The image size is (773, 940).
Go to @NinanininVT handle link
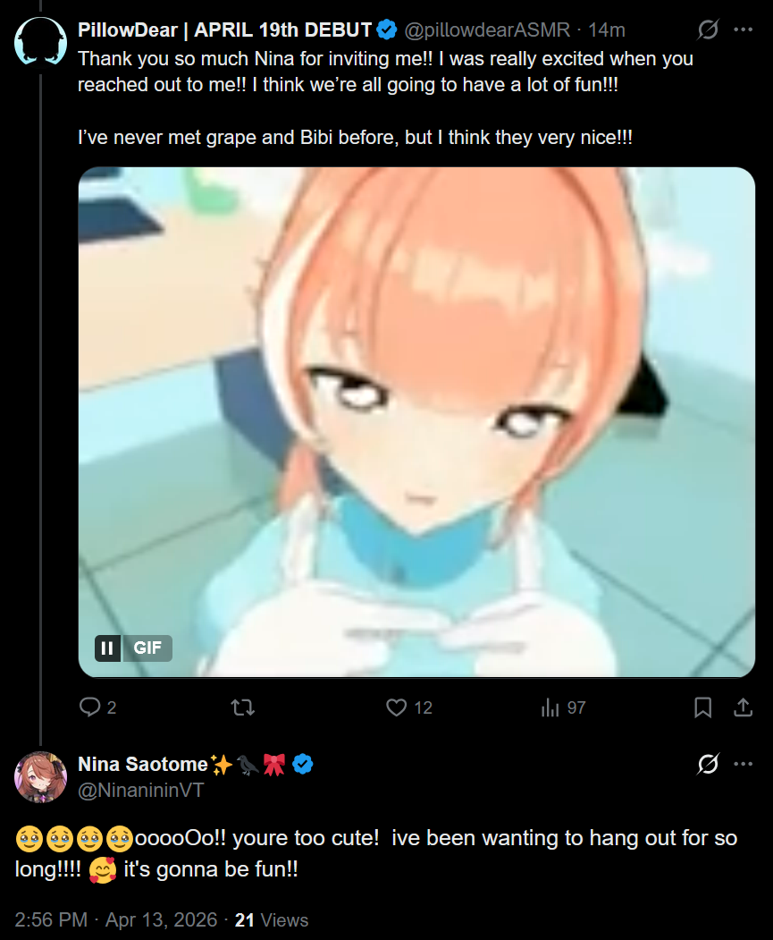point(141,790)
